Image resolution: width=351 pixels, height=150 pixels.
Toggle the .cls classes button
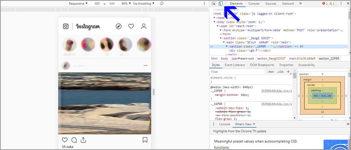[280, 72]
